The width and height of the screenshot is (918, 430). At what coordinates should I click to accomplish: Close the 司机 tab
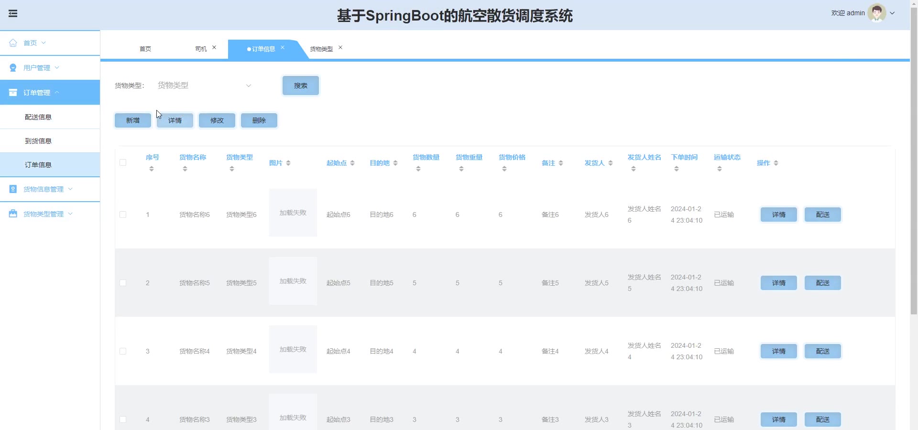pos(214,47)
